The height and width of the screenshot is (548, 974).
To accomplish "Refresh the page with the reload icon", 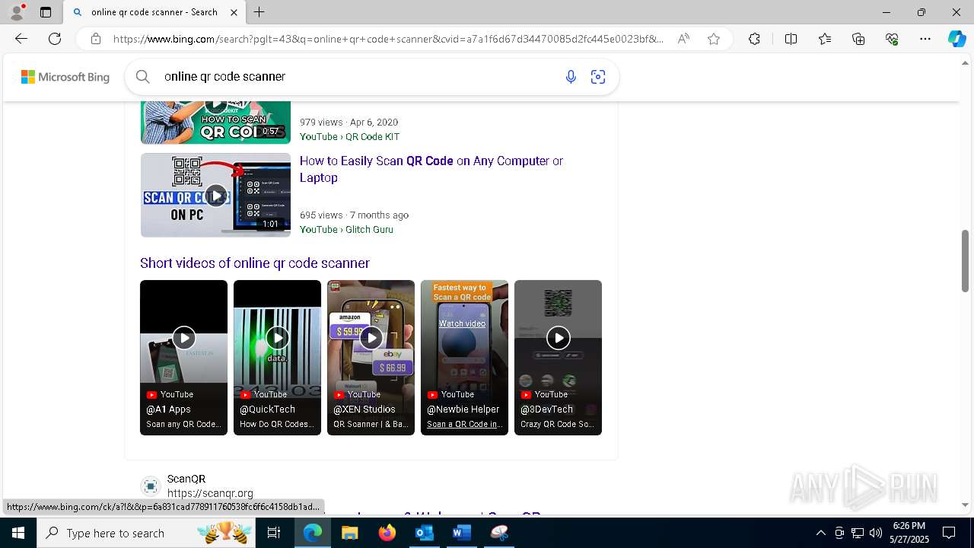I will [55, 39].
